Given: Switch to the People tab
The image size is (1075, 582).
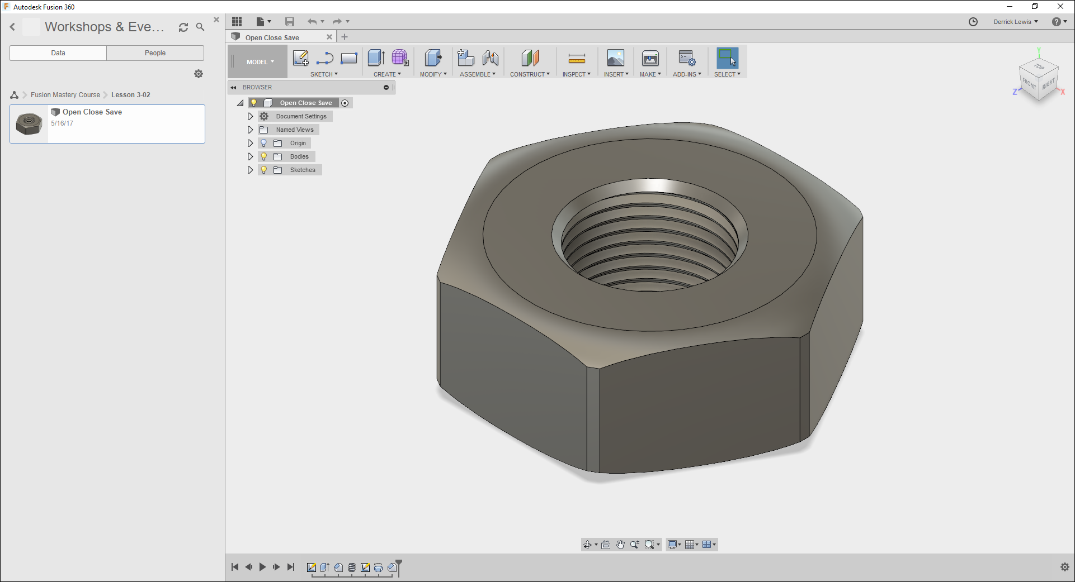Looking at the screenshot, I should (x=155, y=53).
